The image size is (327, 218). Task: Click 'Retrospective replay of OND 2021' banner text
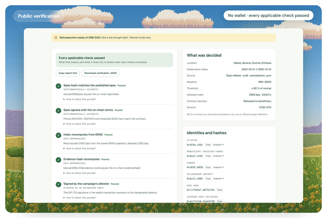[x=80, y=38]
